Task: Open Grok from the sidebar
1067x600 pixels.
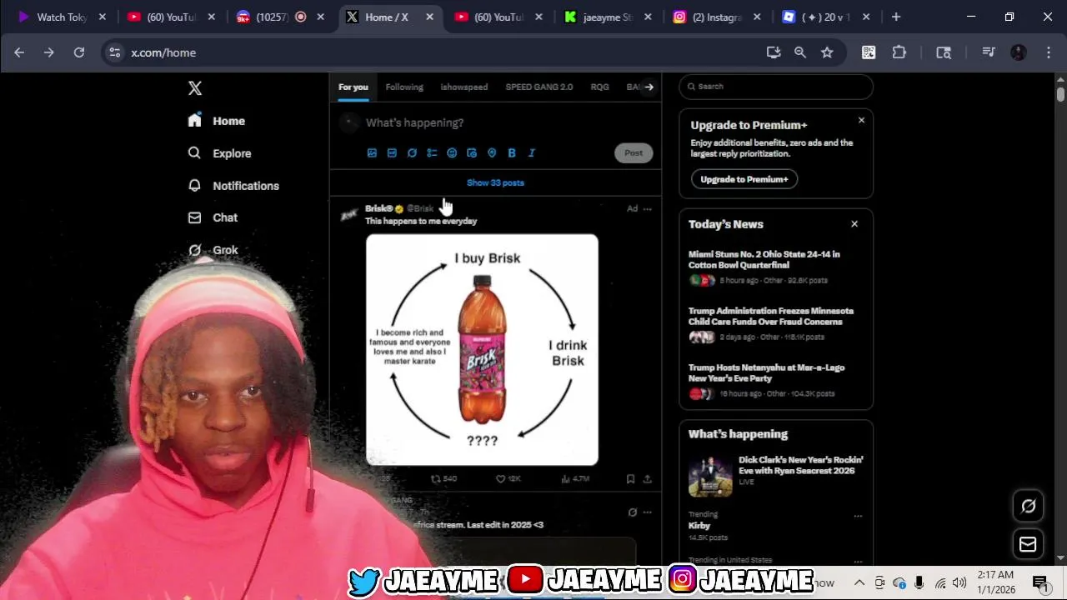Action: 213,250
